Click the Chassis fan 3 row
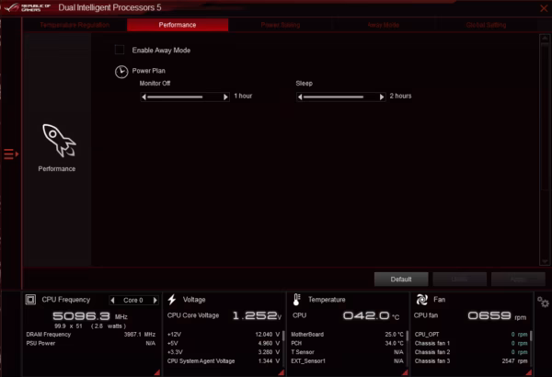552x377 pixels. pyautogui.click(x=471, y=361)
